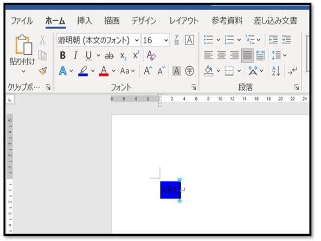Apply bullet list
The width and height of the screenshot is (321, 241).
(208, 40)
